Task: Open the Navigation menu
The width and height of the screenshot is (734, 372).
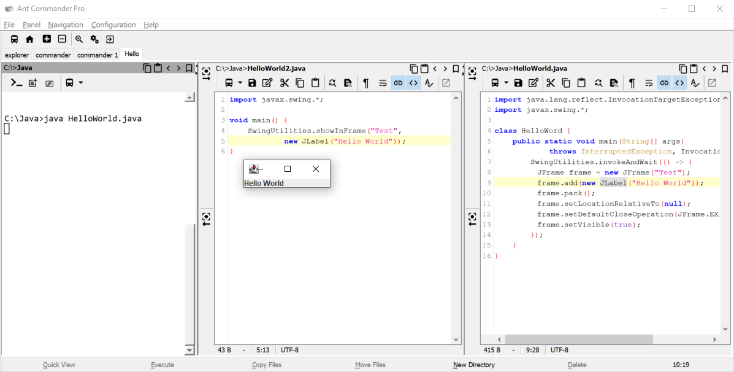Action: (66, 25)
